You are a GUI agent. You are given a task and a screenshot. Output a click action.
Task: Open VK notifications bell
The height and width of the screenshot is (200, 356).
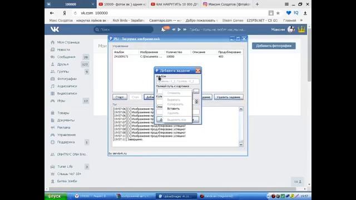tap(164, 29)
